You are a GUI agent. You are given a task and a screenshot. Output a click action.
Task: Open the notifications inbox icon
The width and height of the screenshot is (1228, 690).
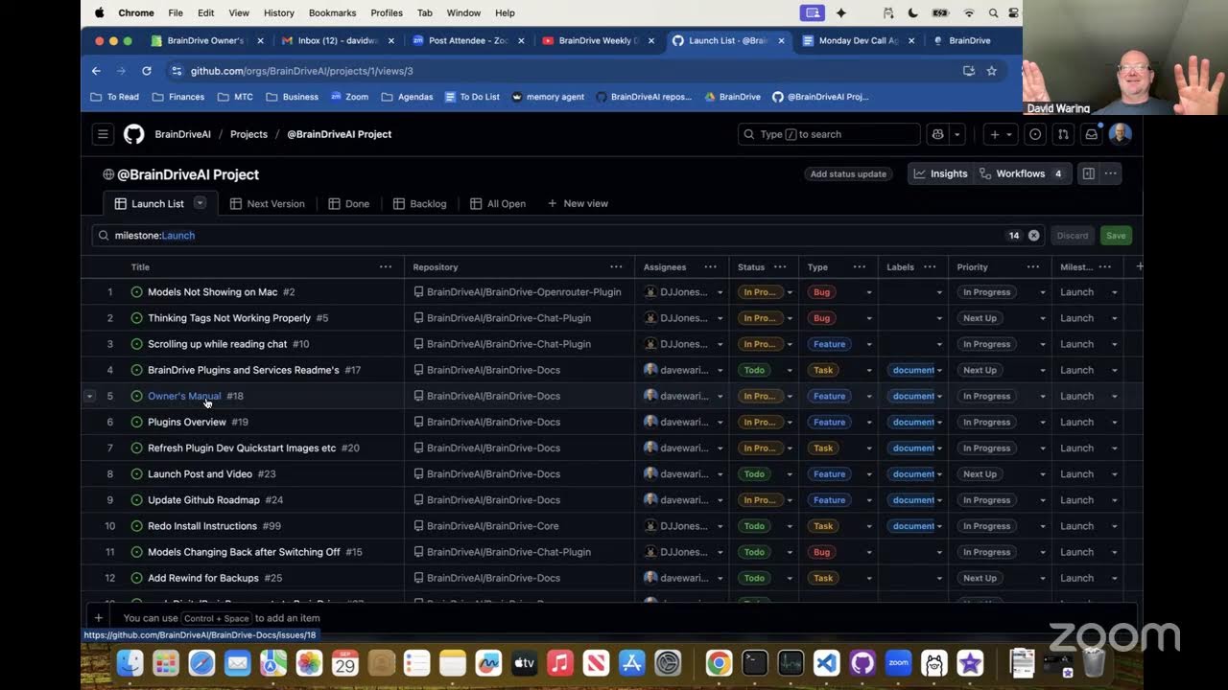coord(1091,134)
